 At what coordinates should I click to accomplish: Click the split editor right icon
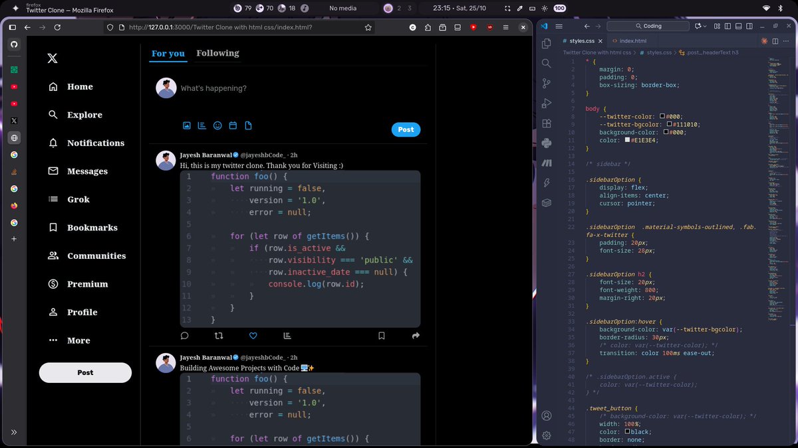click(775, 41)
